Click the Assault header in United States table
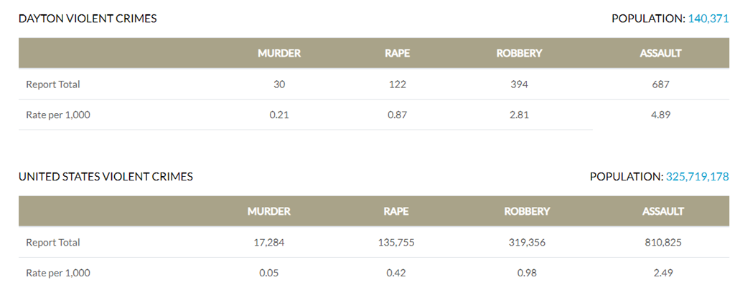The image size is (735, 300). pyautogui.click(x=663, y=211)
